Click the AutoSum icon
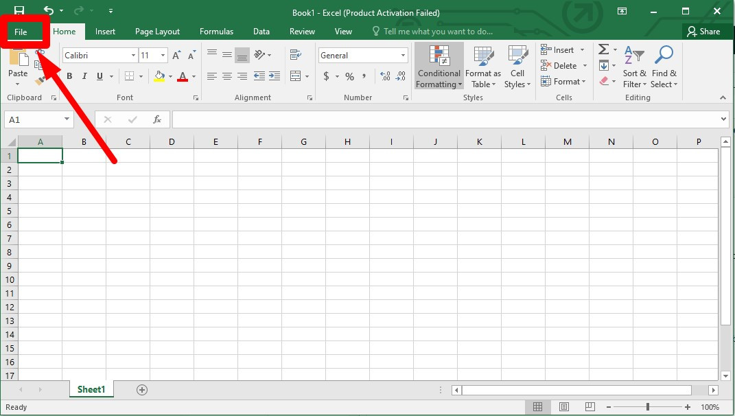This screenshot has height=416, width=735. 602,49
